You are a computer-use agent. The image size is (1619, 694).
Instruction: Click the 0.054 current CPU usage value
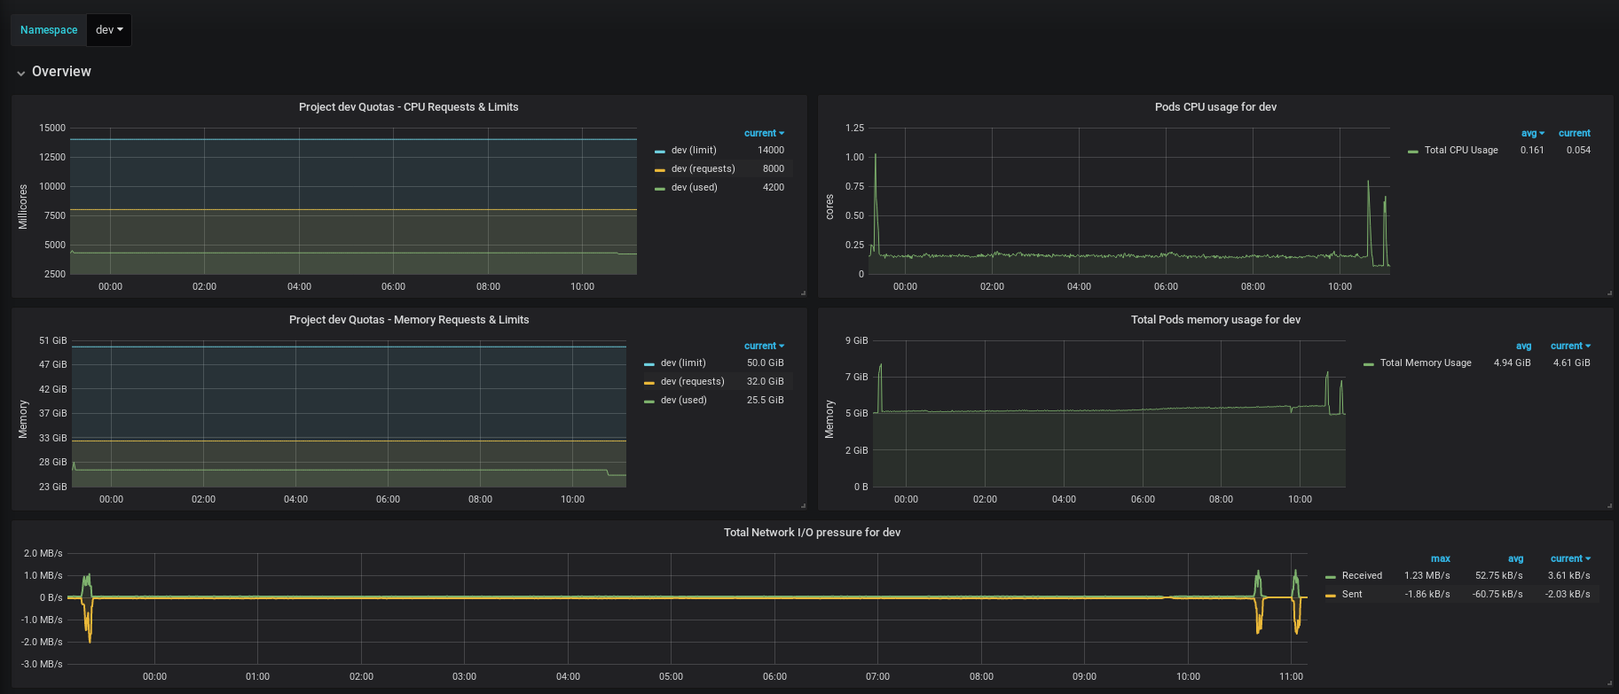(1578, 151)
